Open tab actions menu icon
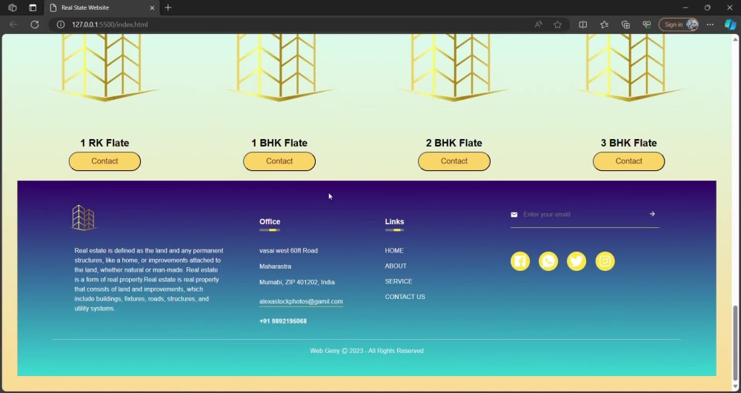 33,7
